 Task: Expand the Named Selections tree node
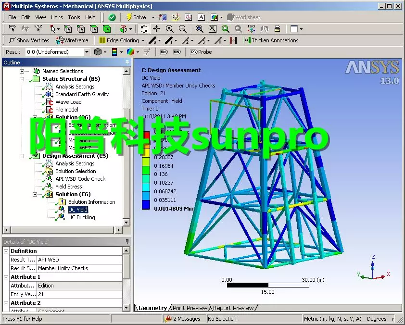(22, 71)
